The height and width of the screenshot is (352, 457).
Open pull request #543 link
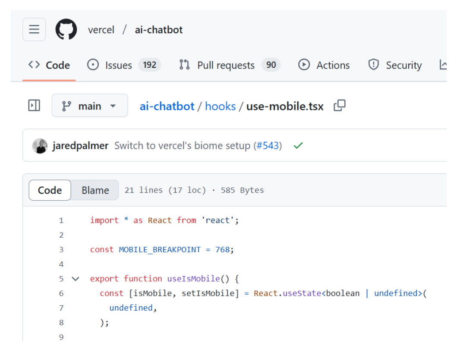(268, 145)
